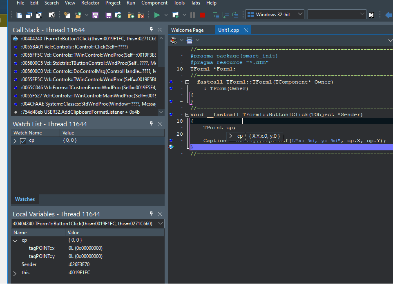Click the printer icon in editor toolbar

click(x=173, y=40)
